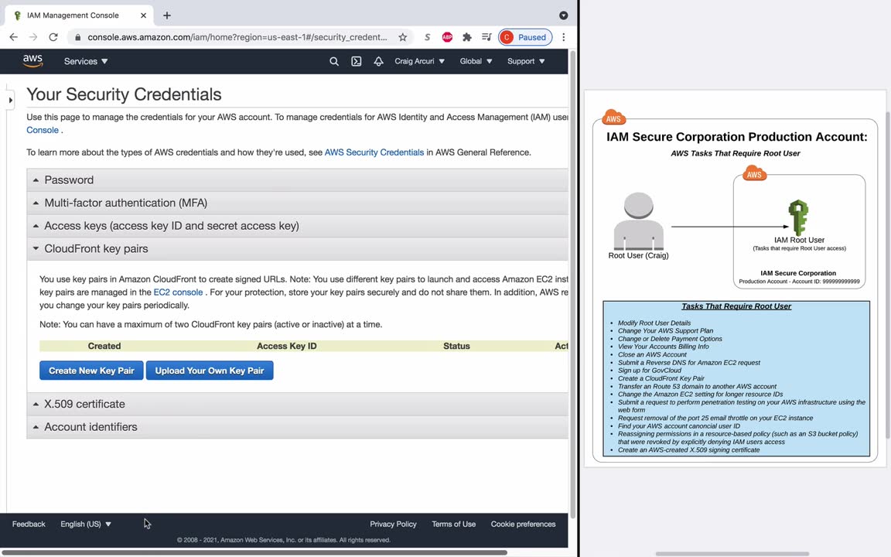Expand the Access keys section
The image size is (891, 557).
click(297, 226)
